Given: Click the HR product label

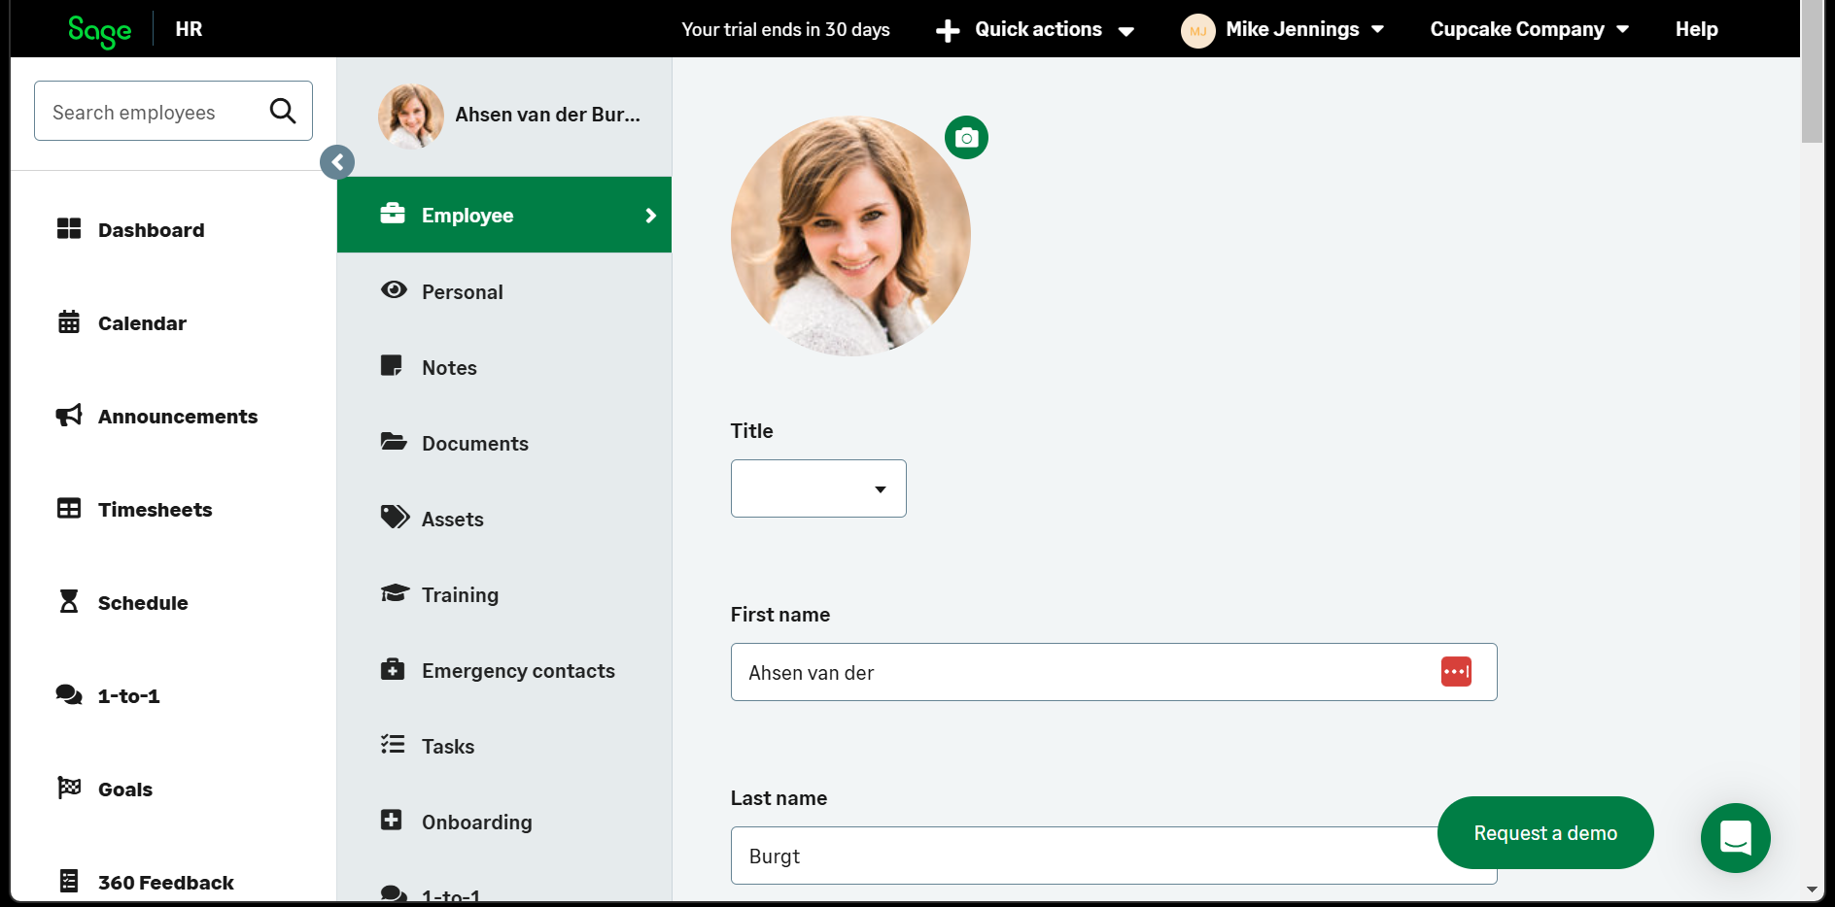Looking at the screenshot, I should [189, 29].
